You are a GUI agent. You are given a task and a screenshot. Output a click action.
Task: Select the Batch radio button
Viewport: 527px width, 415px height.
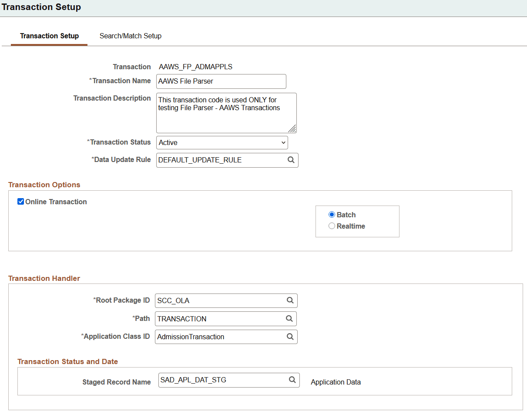(x=332, y=214)
